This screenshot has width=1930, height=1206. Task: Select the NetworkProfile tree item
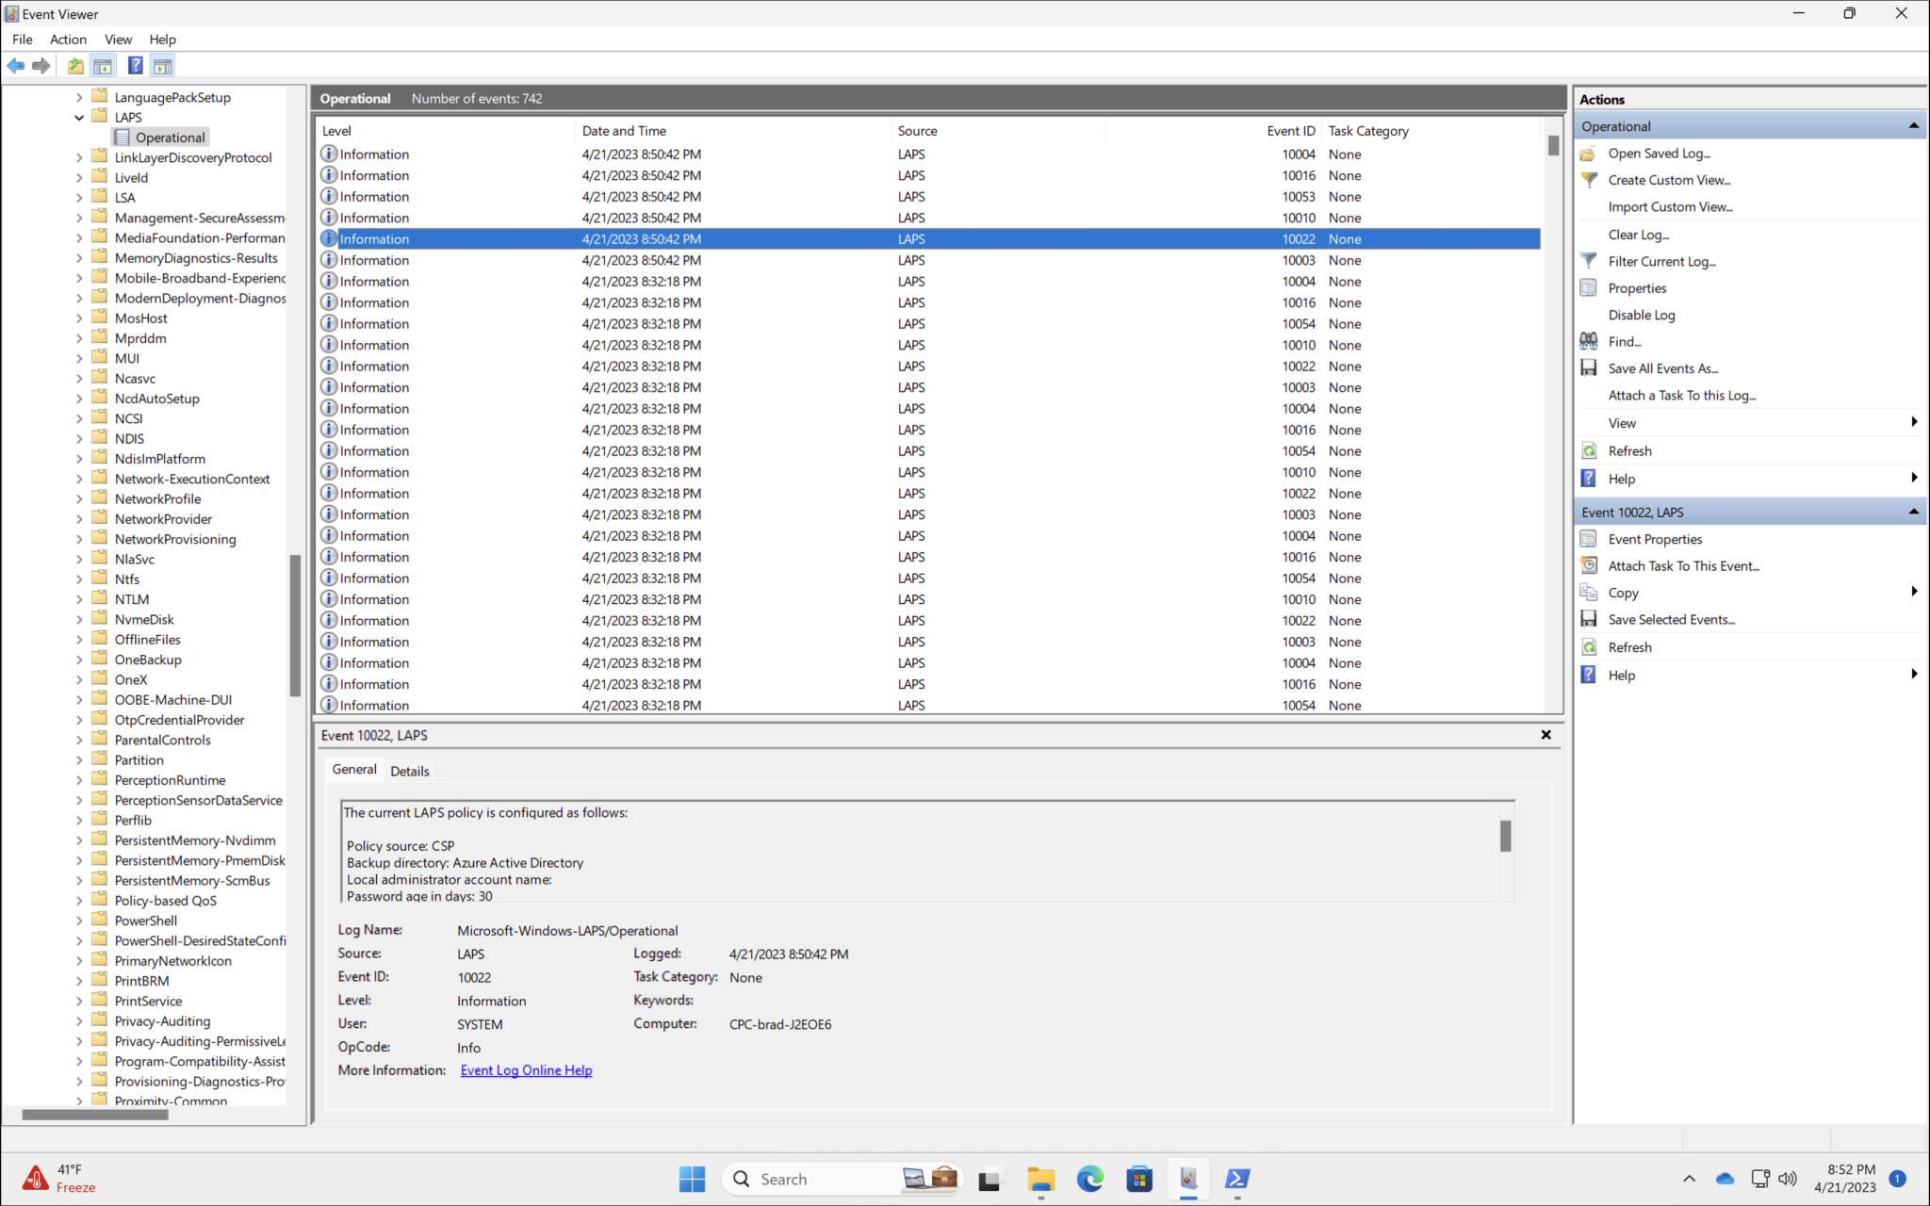157,499
